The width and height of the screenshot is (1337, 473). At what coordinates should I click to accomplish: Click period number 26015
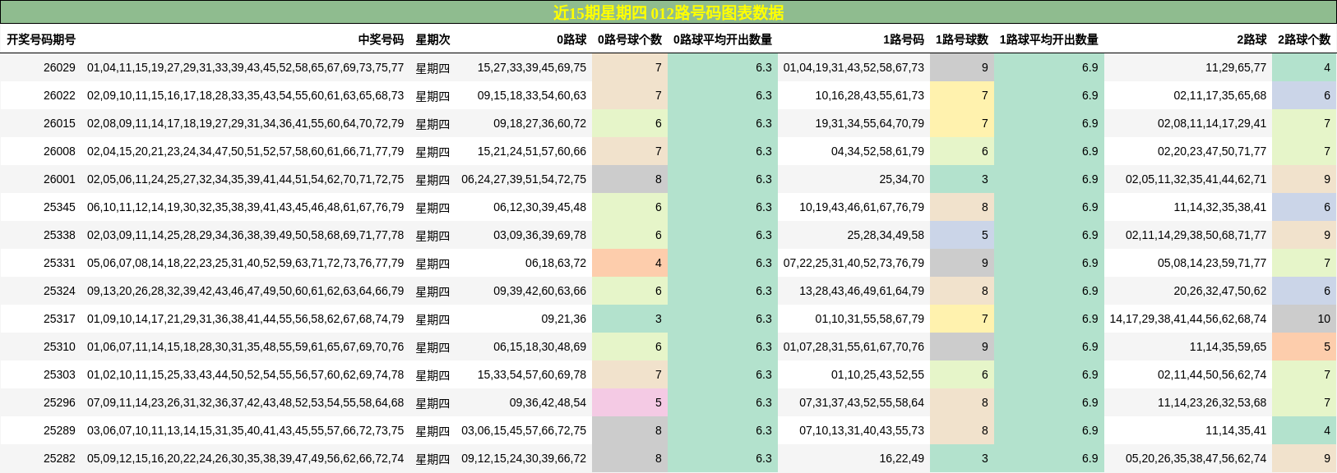[59, 123]
